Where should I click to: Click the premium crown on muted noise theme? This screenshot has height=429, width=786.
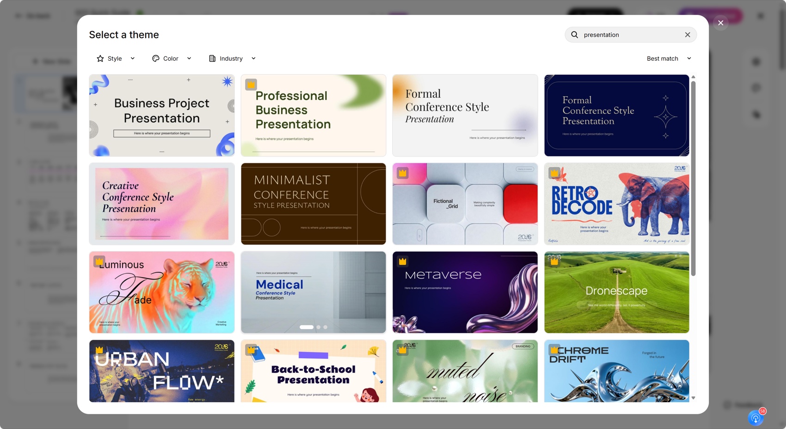click(x=403, y=350)
